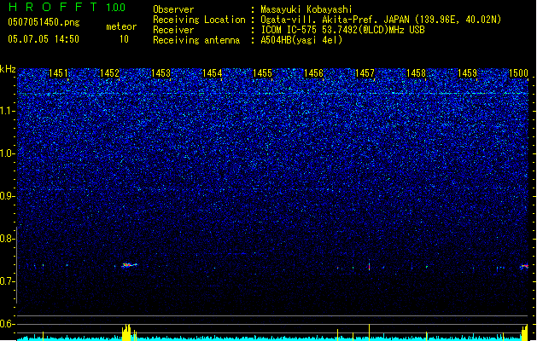The width and height of the screenshot is (537, 341).
Task: Click the 1456 time marker
Action: [313, 73]
